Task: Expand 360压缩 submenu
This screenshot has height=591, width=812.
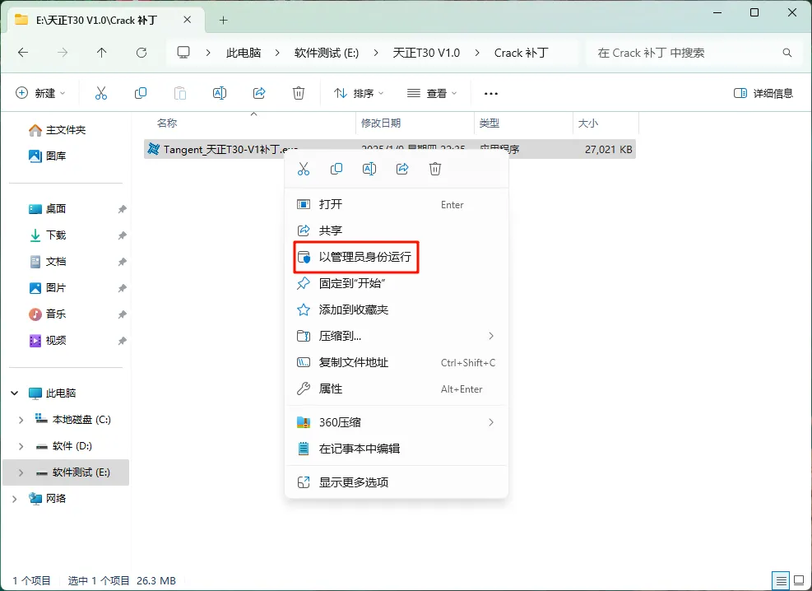Action: (x=491, y=422)
